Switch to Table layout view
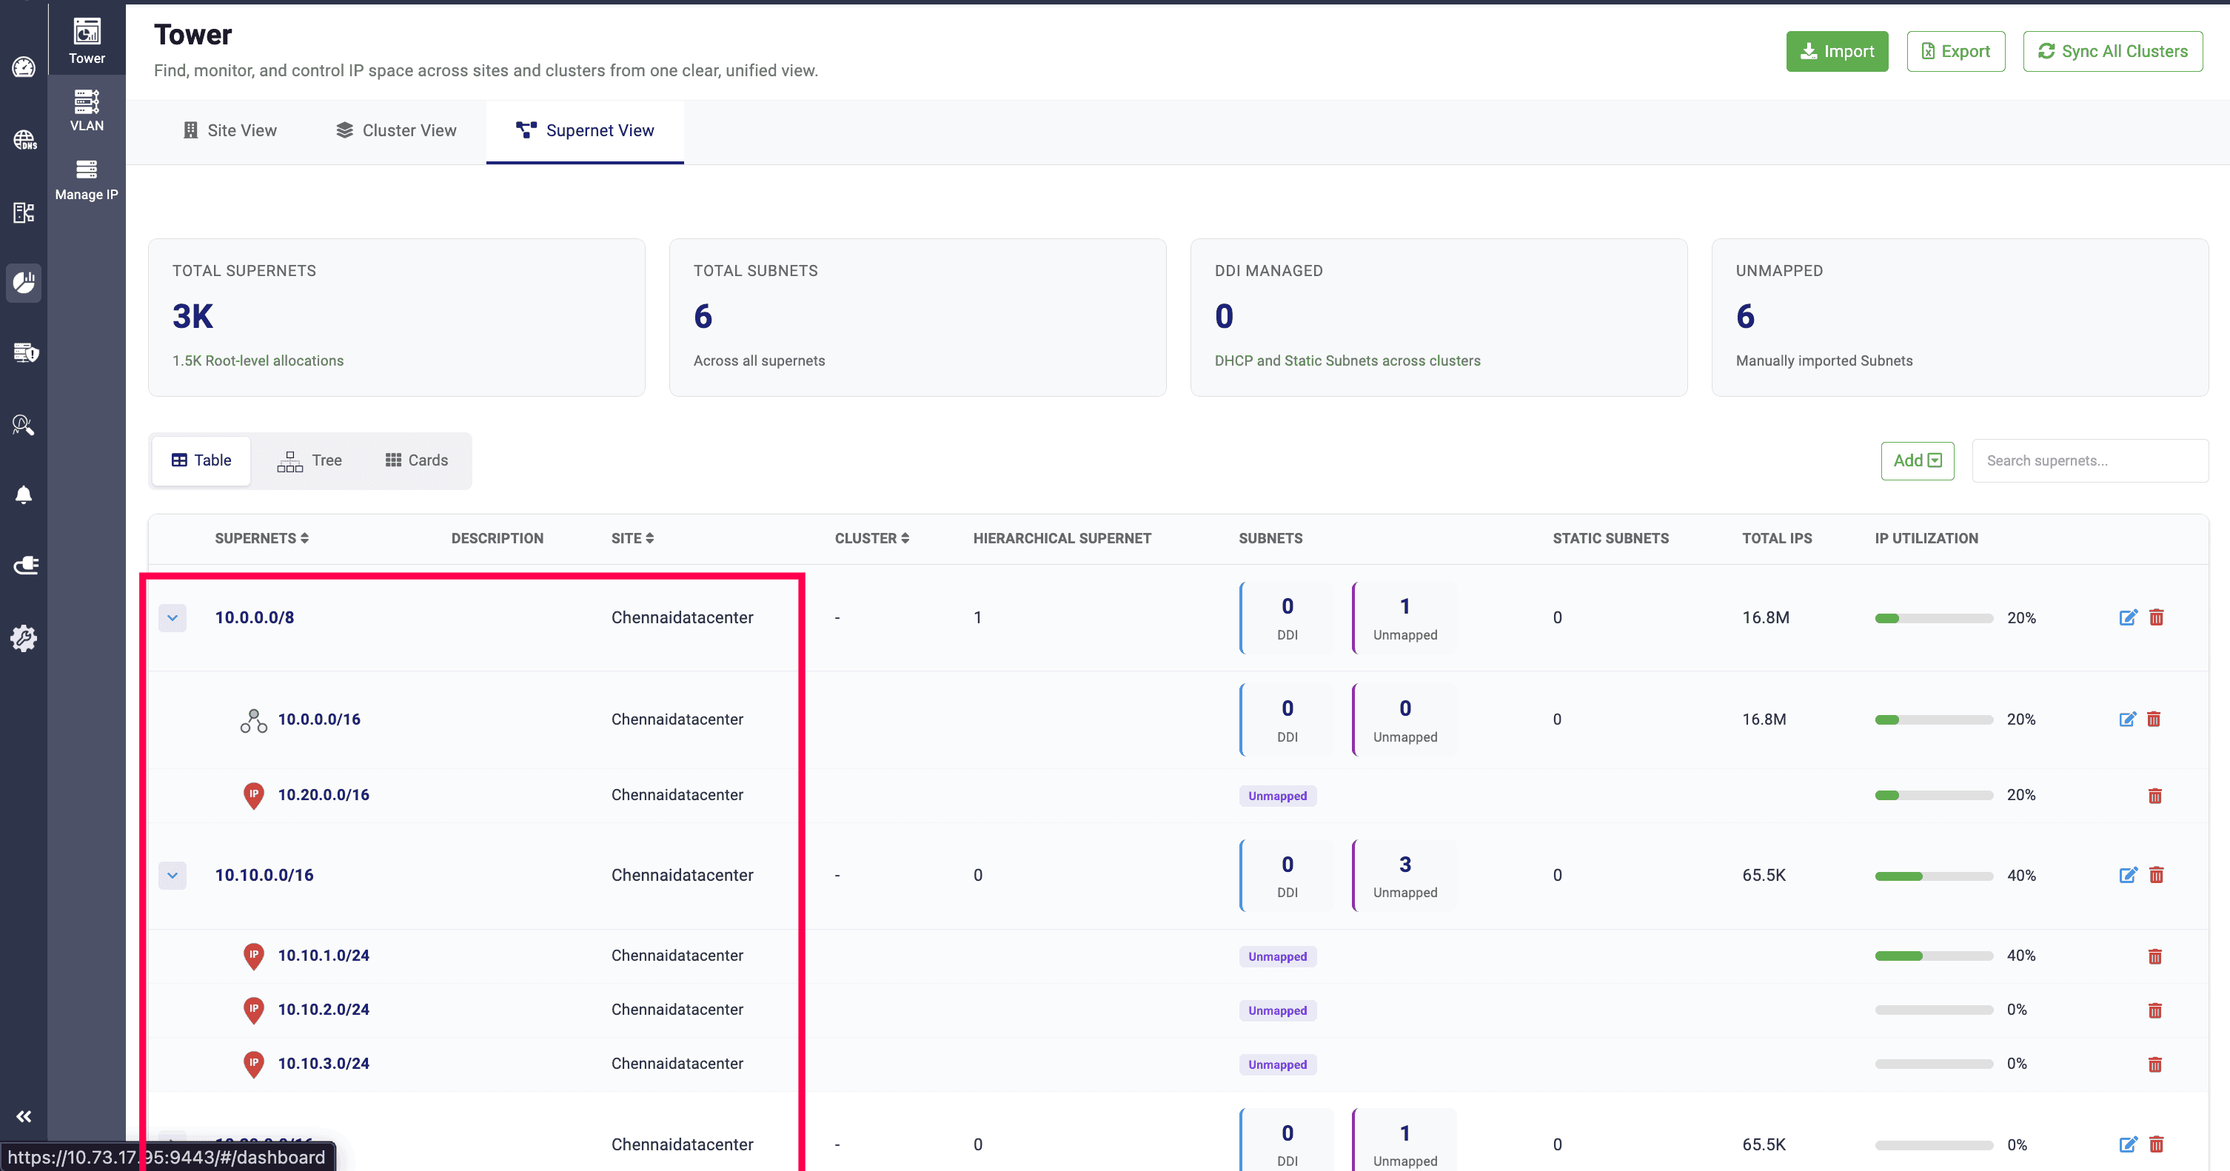2230x1171 pixels. click(201, 460)
